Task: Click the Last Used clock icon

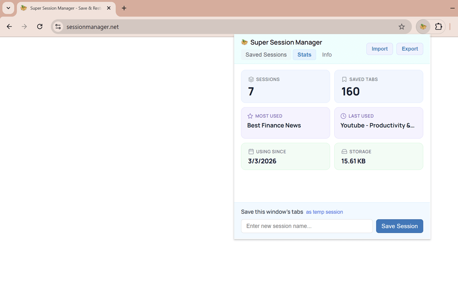Action: point(343,116)
